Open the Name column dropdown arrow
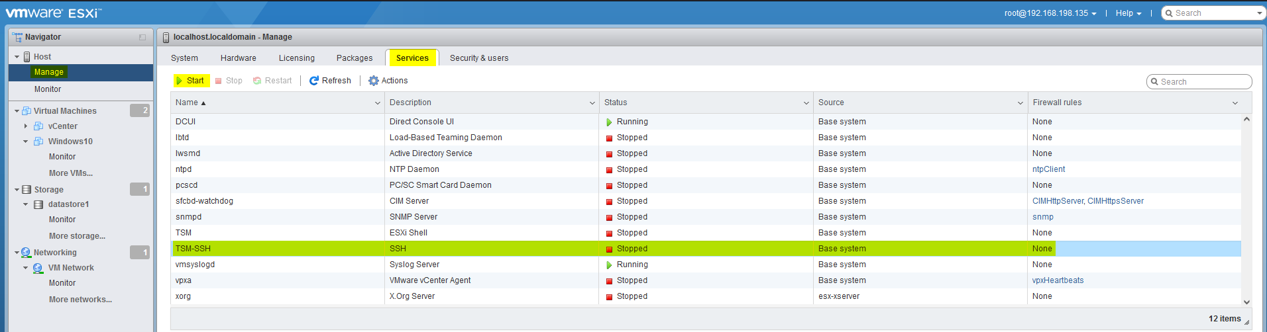1267x332 pixels. (x=378, y=103)
